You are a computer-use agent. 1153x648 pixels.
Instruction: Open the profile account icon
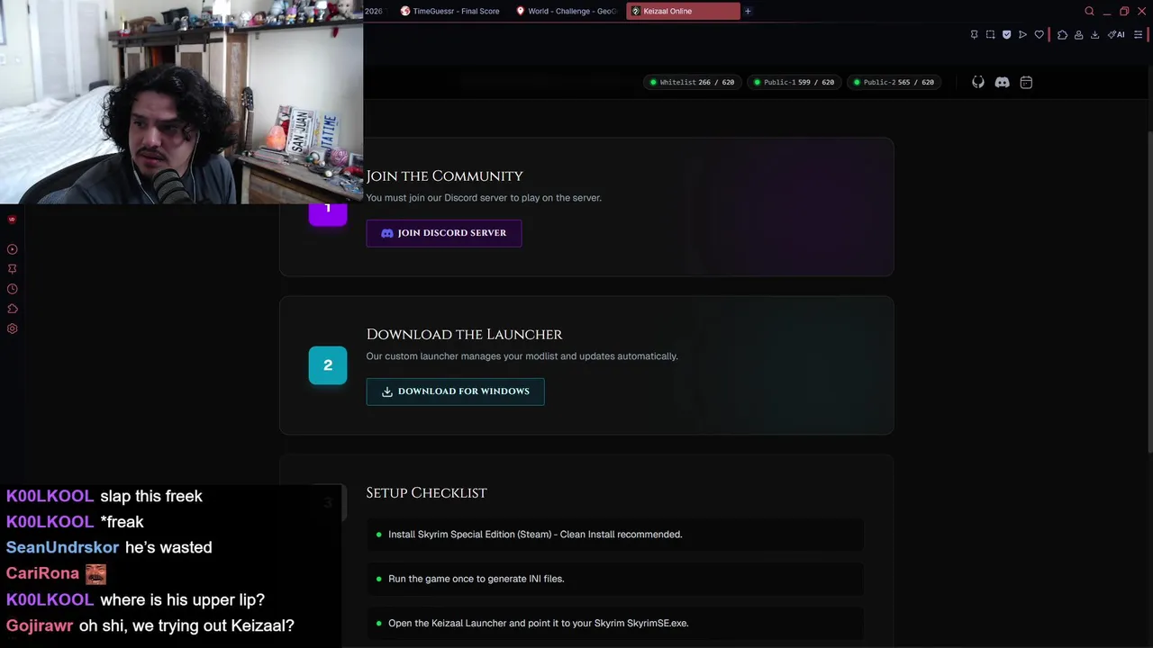(x=1078, y=35)
